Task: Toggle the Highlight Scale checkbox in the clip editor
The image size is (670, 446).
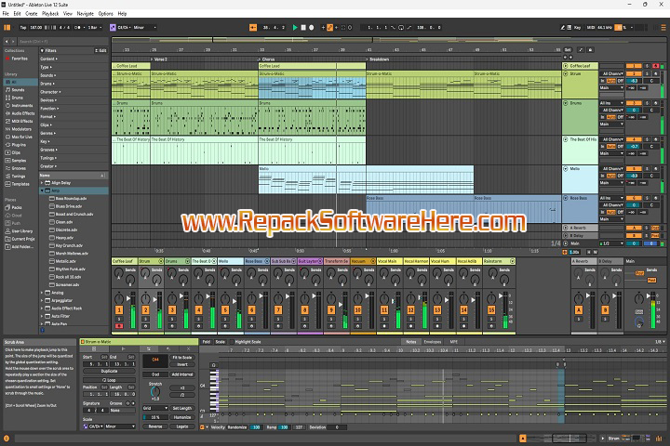Action: coord(232,342)
